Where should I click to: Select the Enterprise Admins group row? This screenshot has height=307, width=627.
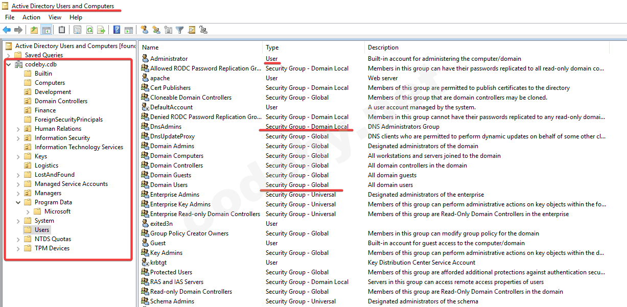(375, 195)
